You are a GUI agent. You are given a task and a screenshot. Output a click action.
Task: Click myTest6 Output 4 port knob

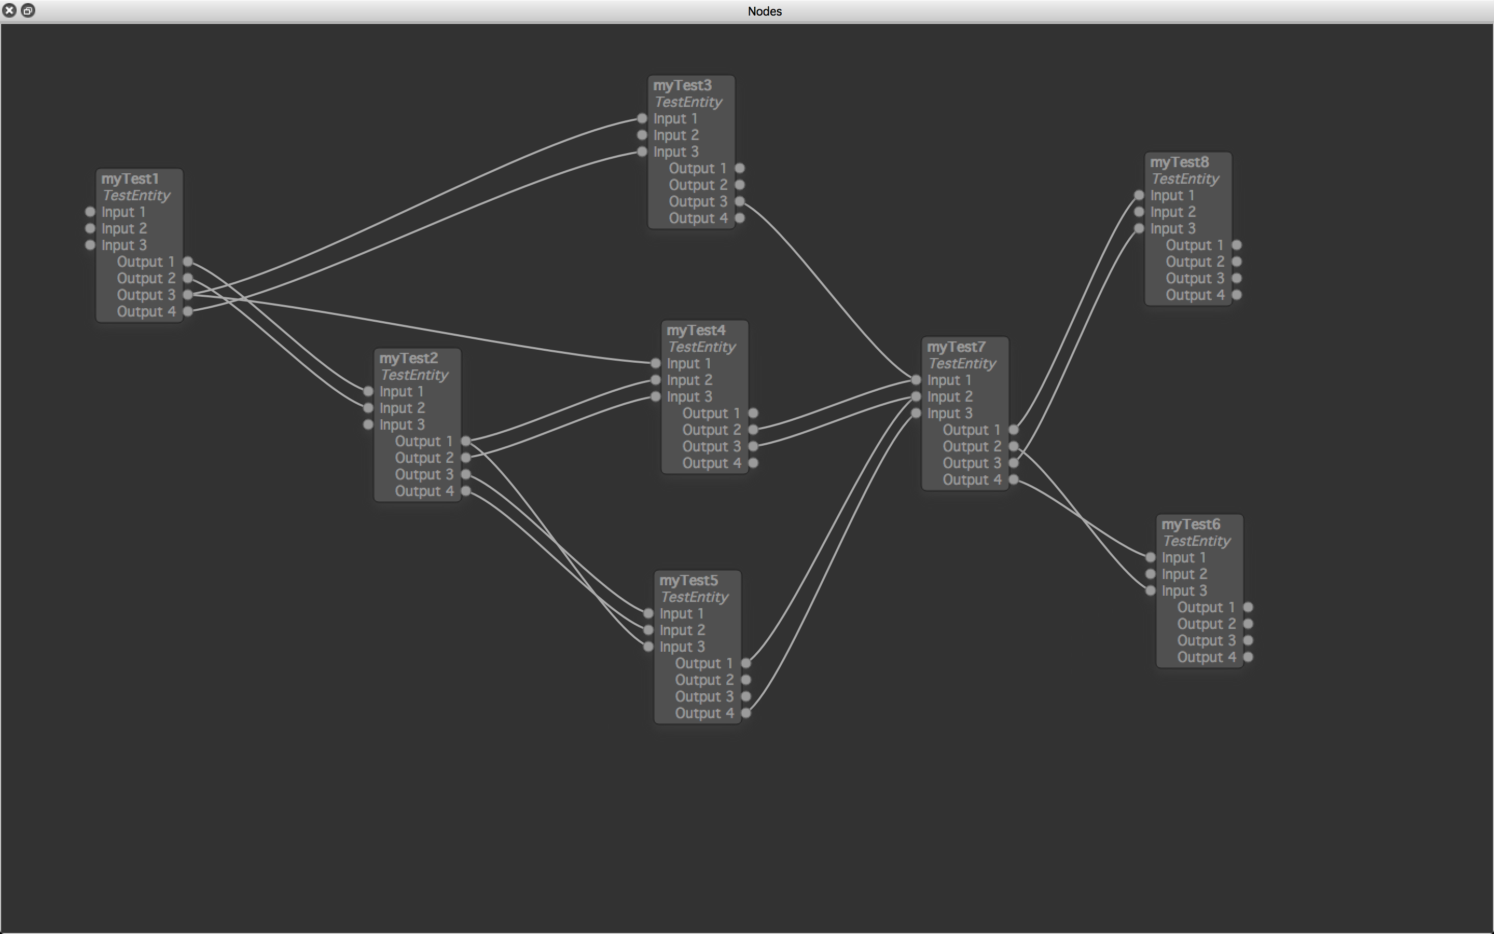[x=1248, y=657]
